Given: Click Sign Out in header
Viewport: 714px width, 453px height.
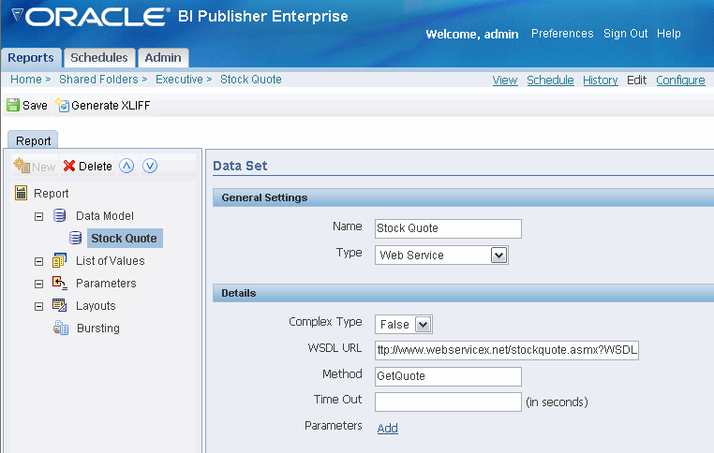Looking at the screenshot, I should click(626, 34).
